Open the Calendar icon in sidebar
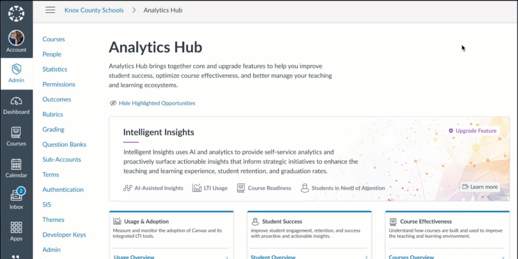The height and width of the screenshot is (259, 518). pyautogui.click(x=16, y=164)
